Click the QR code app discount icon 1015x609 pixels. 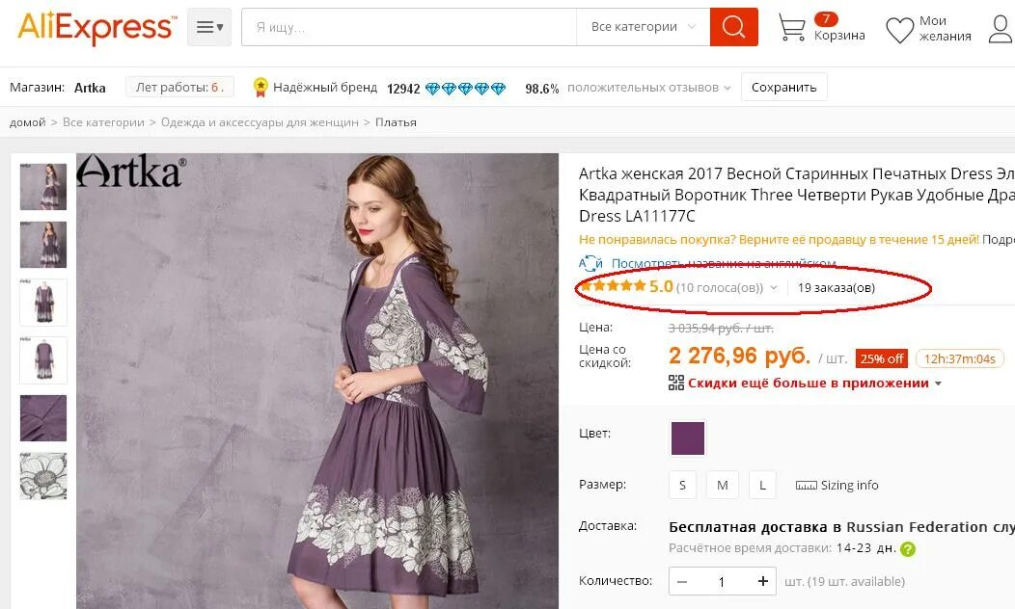[675, 383]
